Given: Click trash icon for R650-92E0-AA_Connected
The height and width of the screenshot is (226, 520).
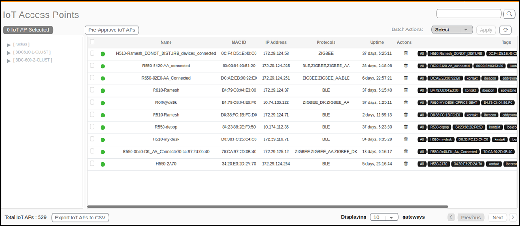Looking at the screenshot, I should point(406,78).
